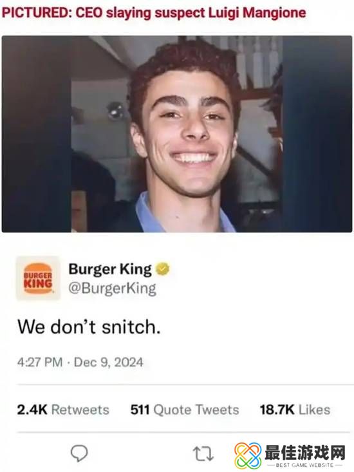The width and height of the screenshot is (354, 472).
Task: Click the word PICTURED in the headline
Action: (x=37, y=13)
